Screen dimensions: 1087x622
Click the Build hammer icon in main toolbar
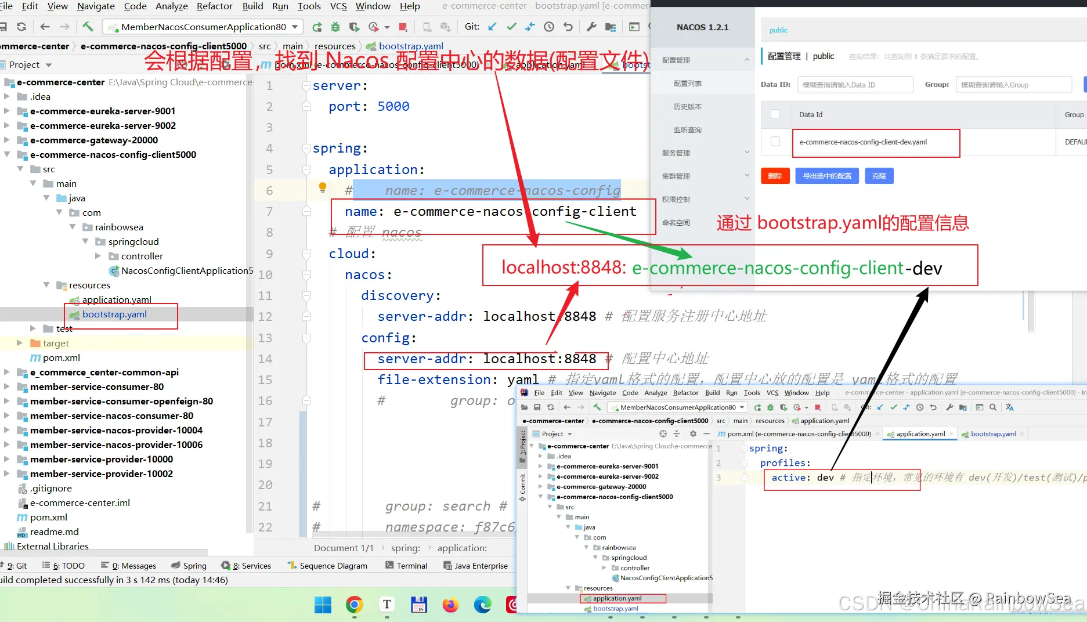(x=88, y=27)
